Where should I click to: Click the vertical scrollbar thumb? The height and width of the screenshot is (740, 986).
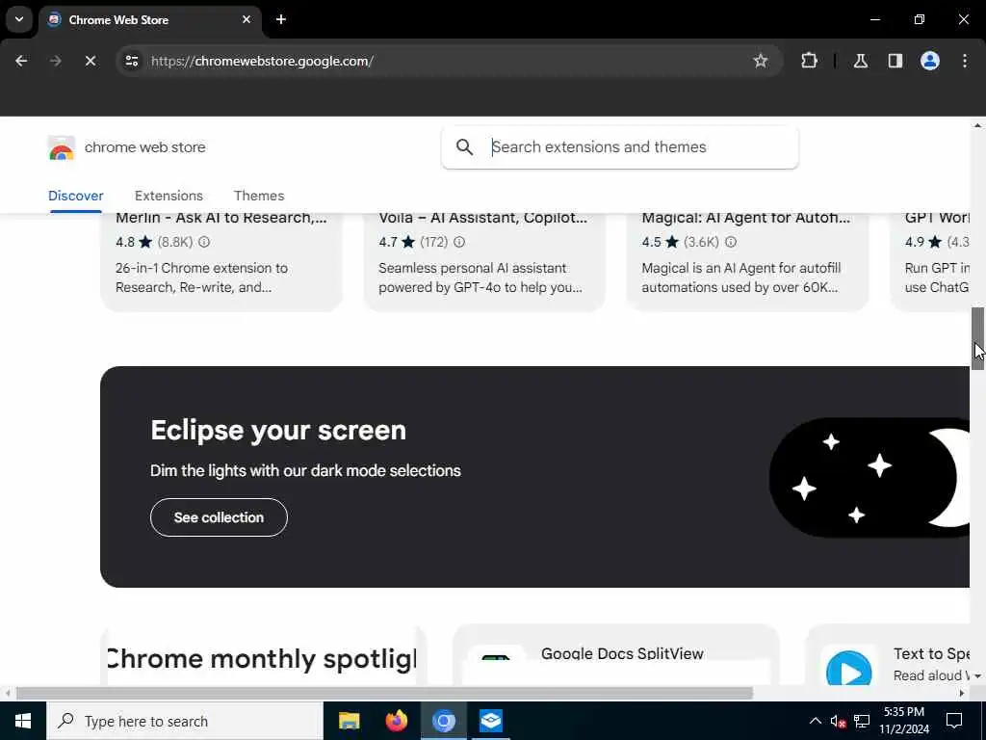(x=977, y=338)
